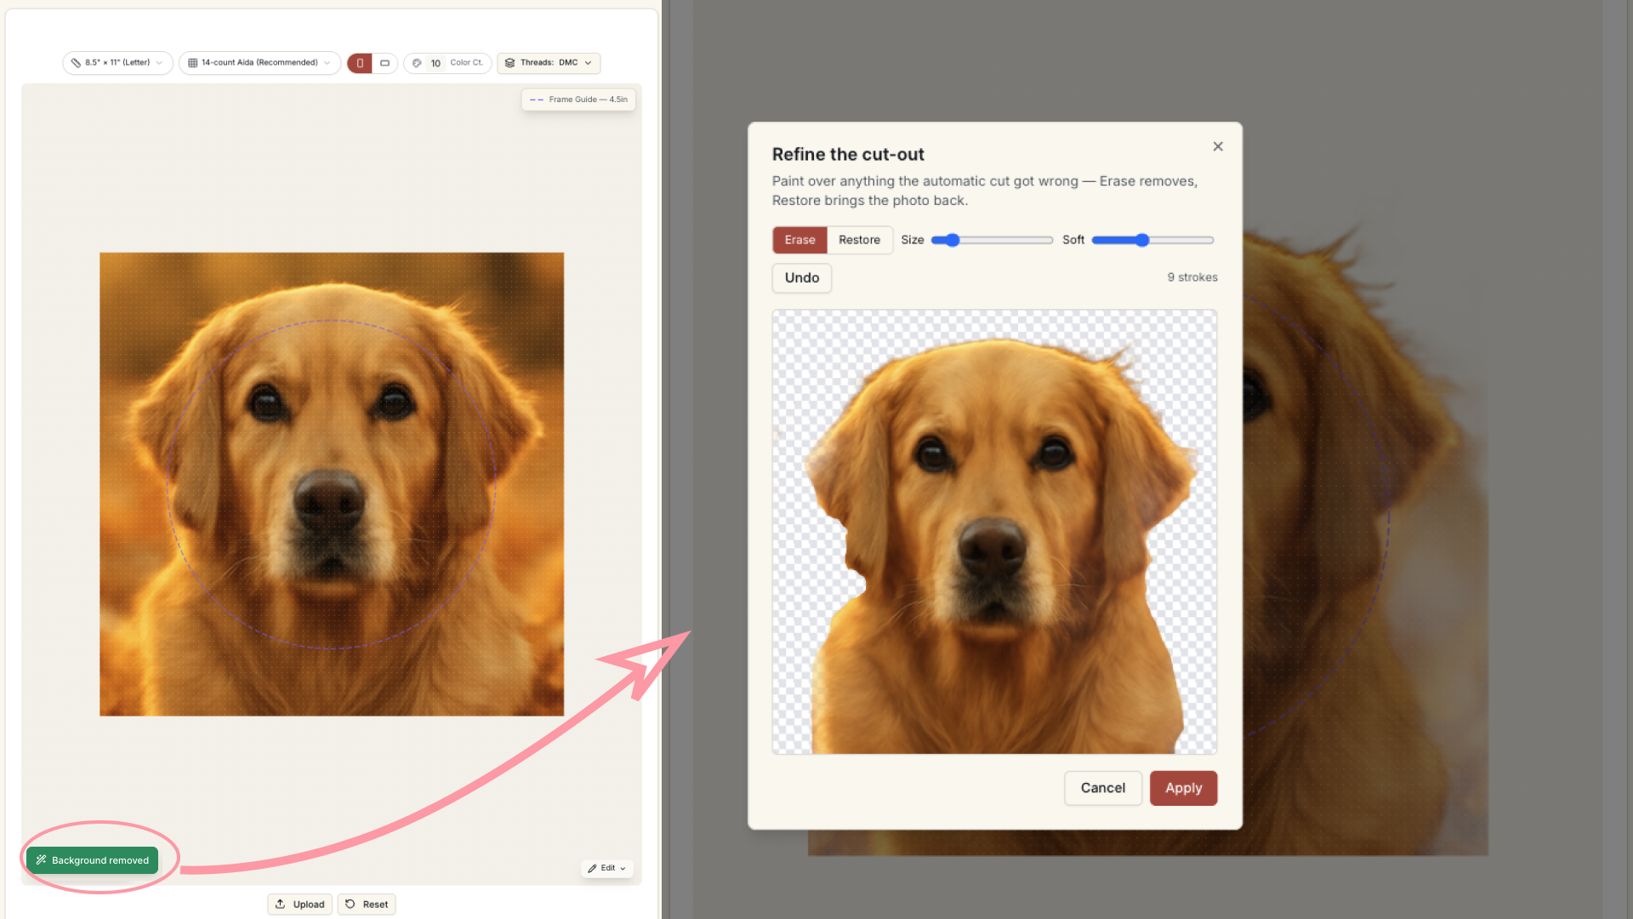This screenshot has height=919, width=1633.
Task: Click the dog cut-out preview canvas
Action: 994,532
